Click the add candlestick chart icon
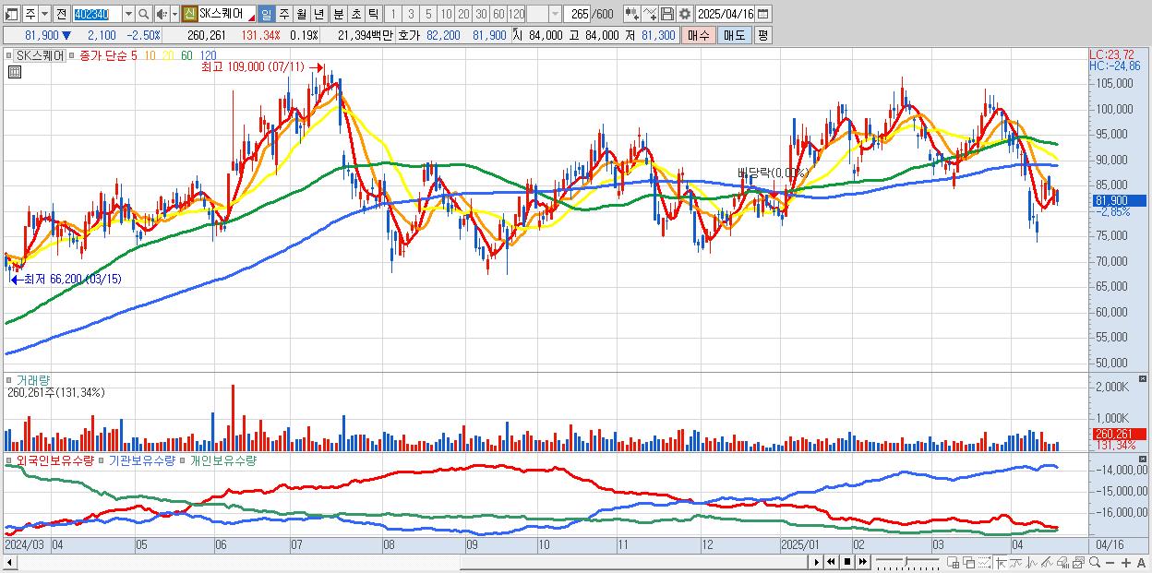 (631, 14)
